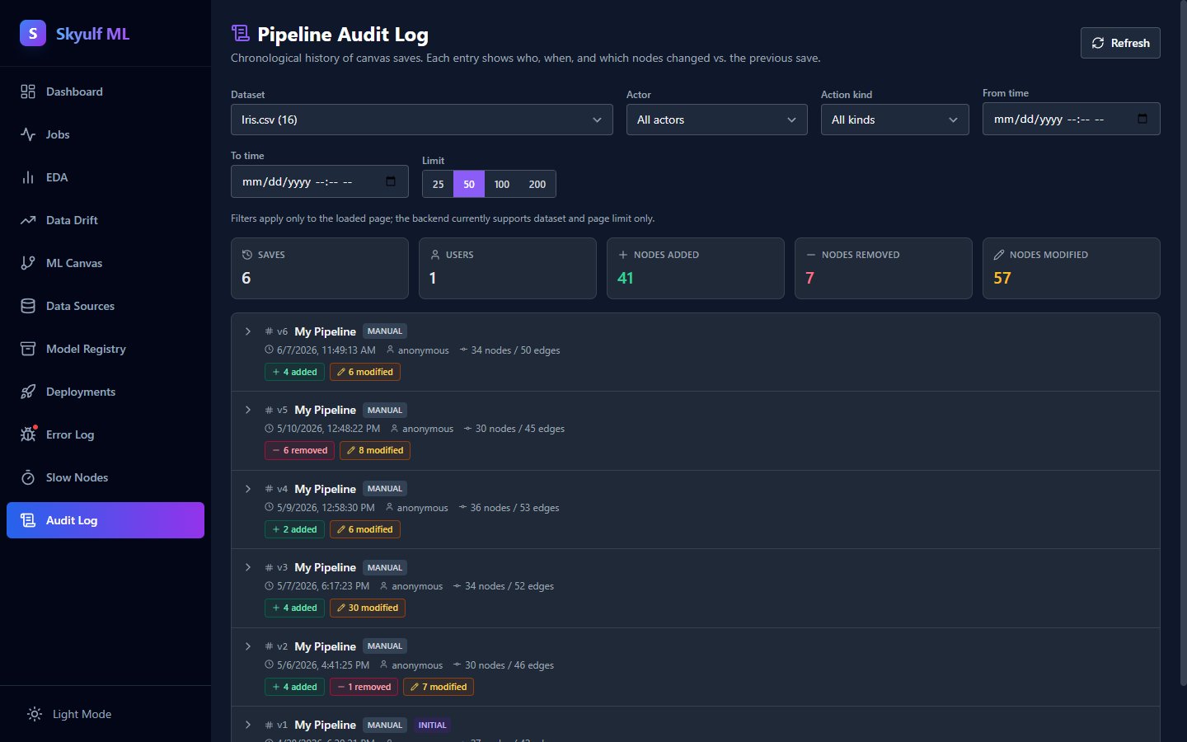The width and height of the screenshot is (1187, 742).
Task: Click the Data Sources database icon
Action: click(x=28, y=306)
